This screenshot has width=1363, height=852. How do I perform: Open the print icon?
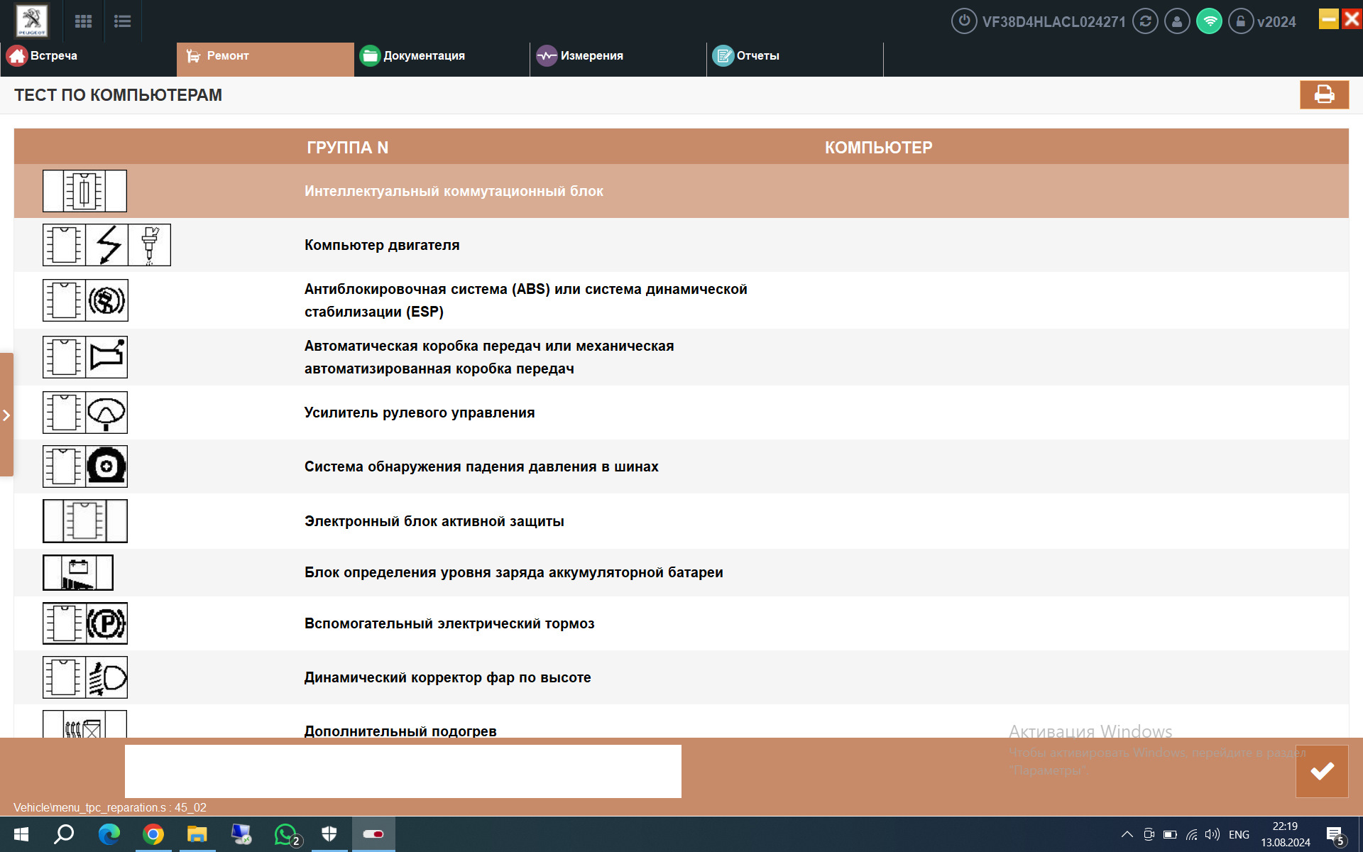(x=1324, y=94)
